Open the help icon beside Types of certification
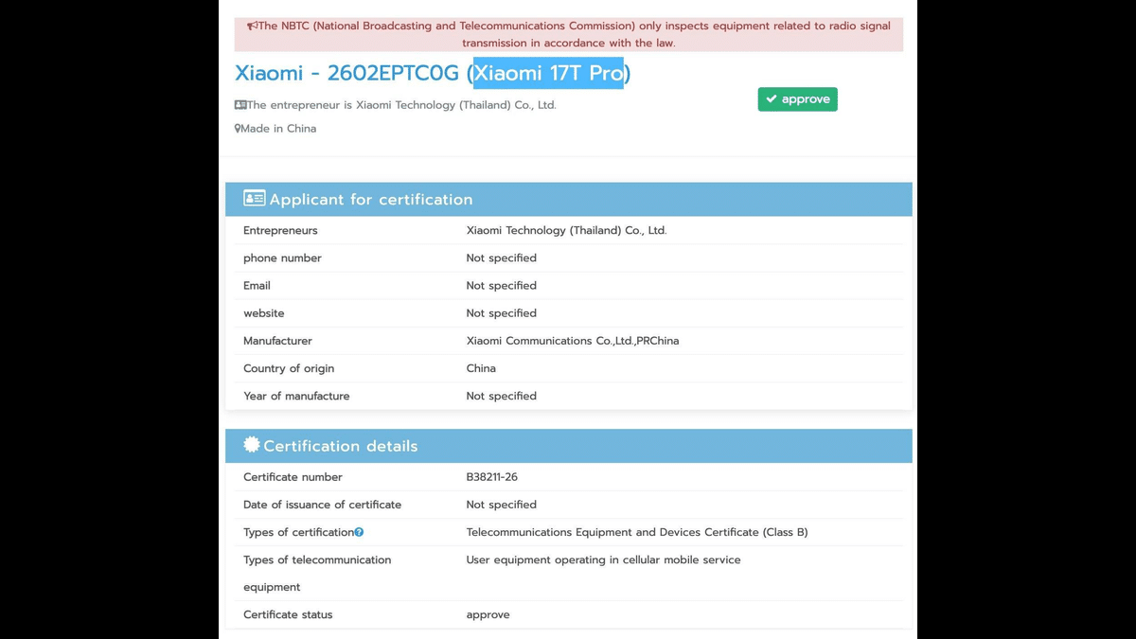The width and height of the screenshot is (1136, 639). coord(359,533)
